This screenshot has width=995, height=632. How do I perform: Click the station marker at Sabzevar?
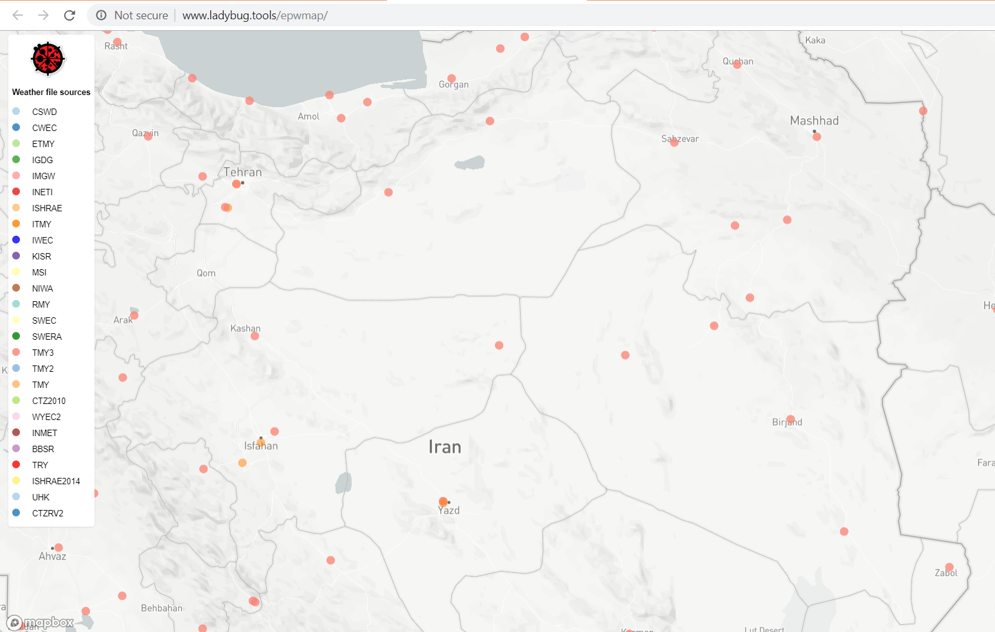click(x=674, y=143)
